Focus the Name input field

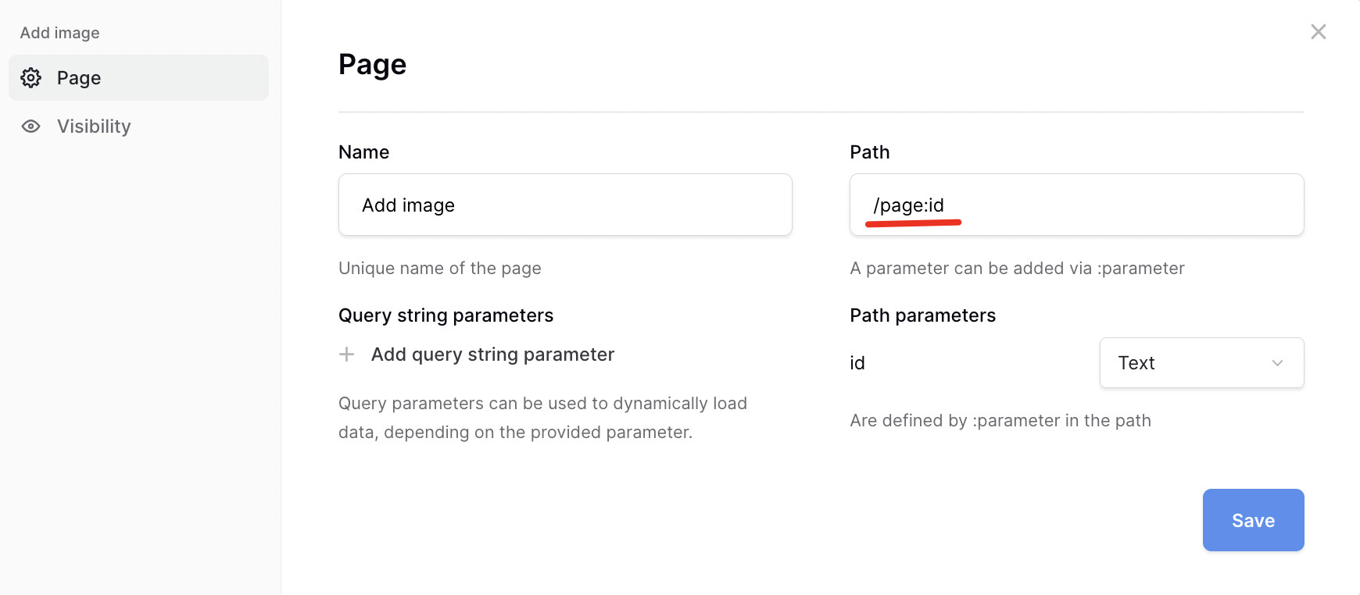point(564,205)
